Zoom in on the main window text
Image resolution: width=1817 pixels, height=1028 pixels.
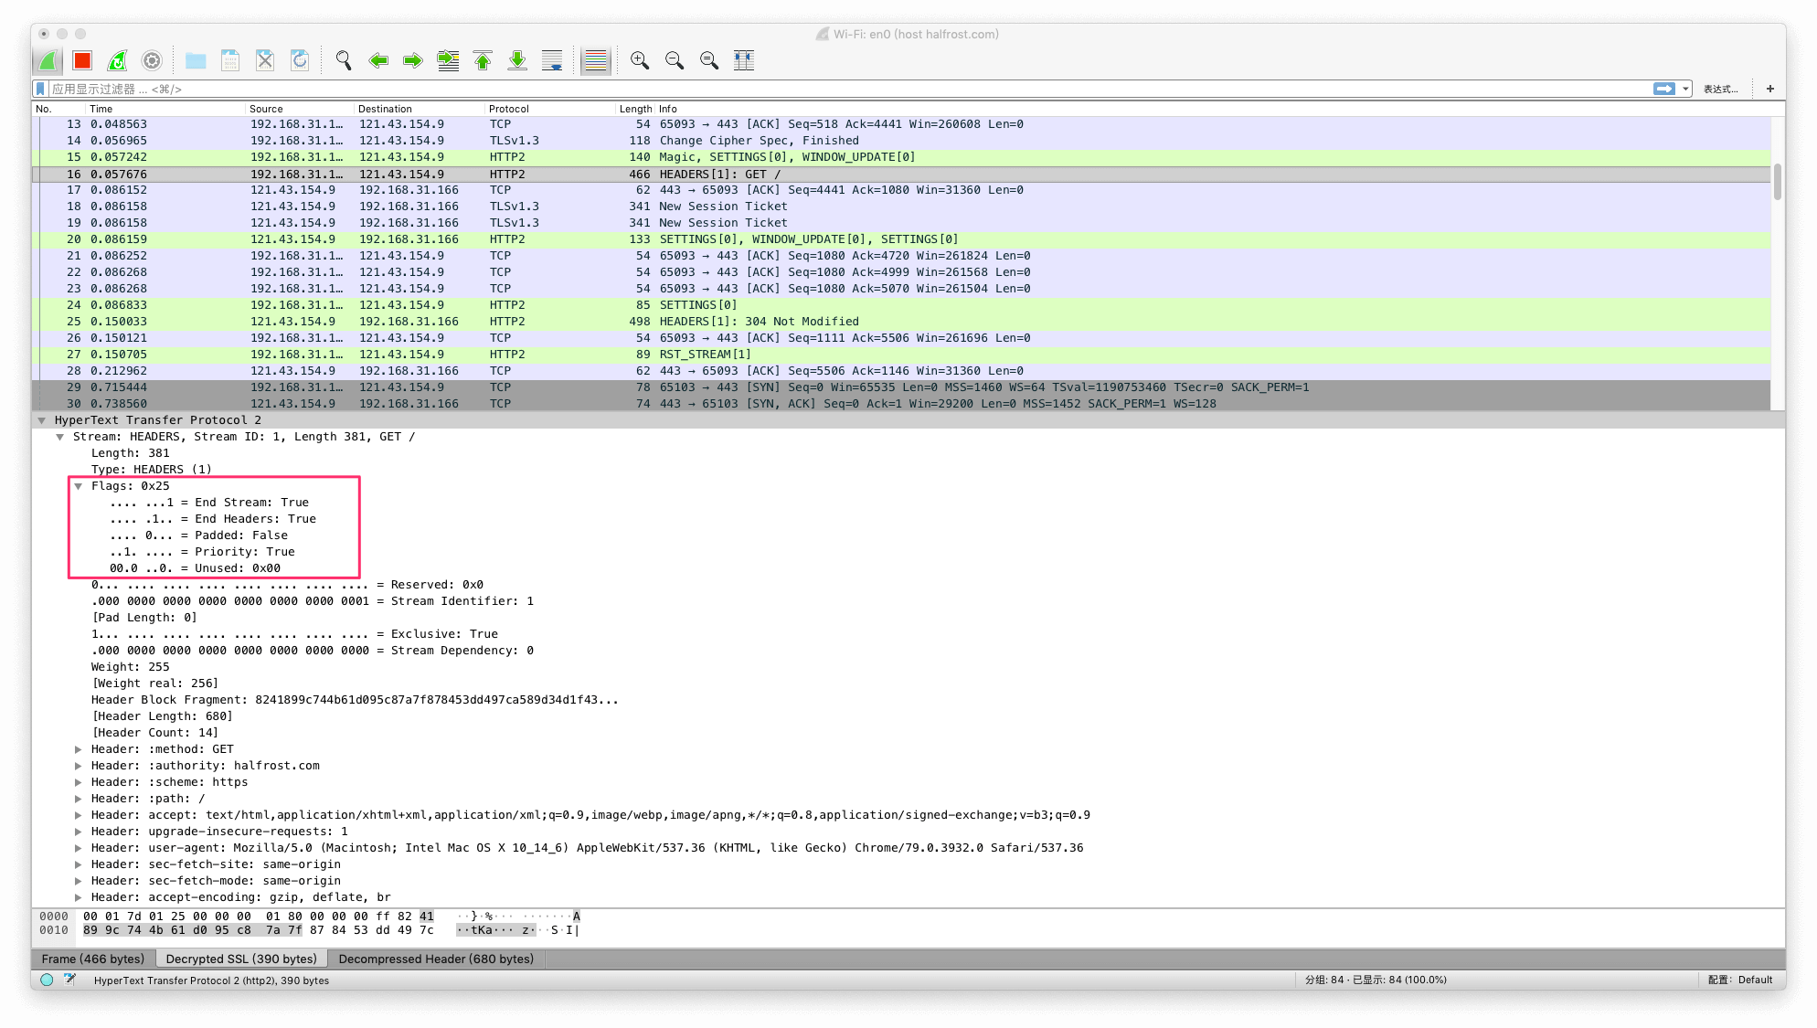click(640, 60)
